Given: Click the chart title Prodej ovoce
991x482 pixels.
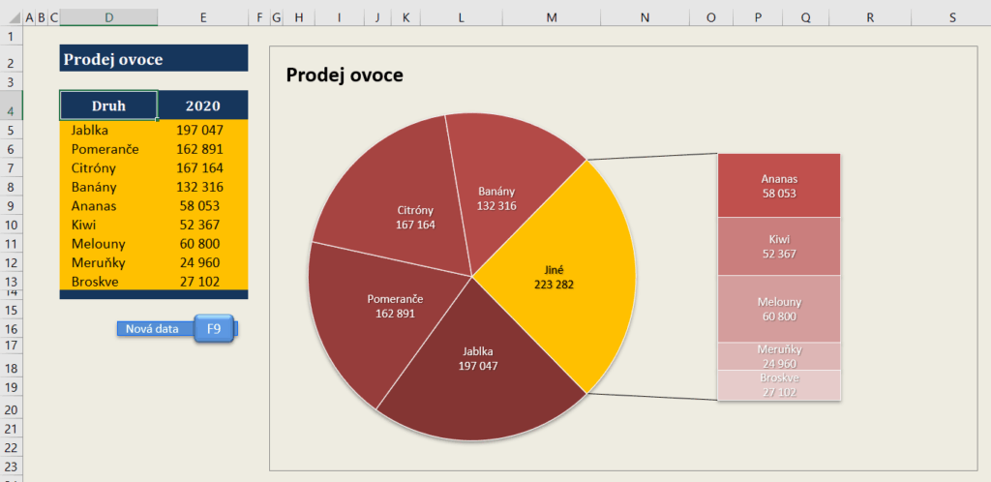Looking at the screenshot, I should pos(345,75).
